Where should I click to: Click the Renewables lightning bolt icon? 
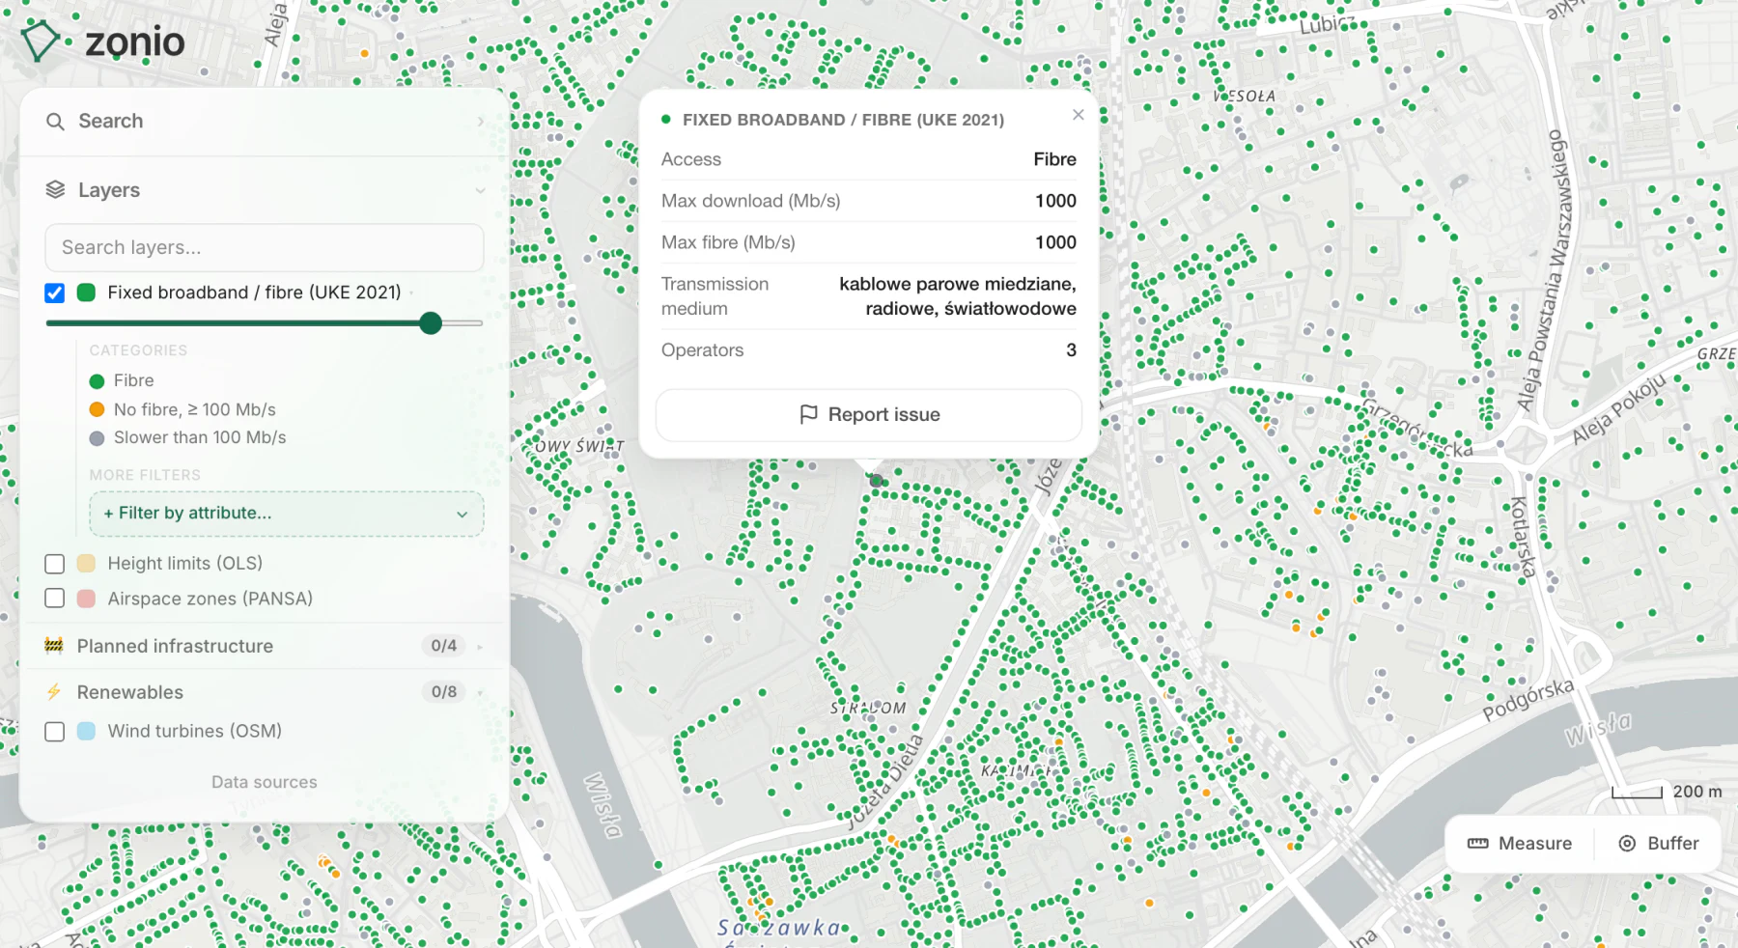[x=54, y=692]
